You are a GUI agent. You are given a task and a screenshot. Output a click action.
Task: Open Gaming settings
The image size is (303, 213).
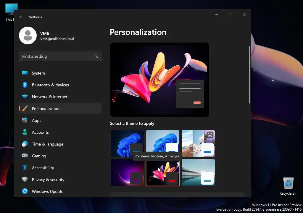[60, 156]
